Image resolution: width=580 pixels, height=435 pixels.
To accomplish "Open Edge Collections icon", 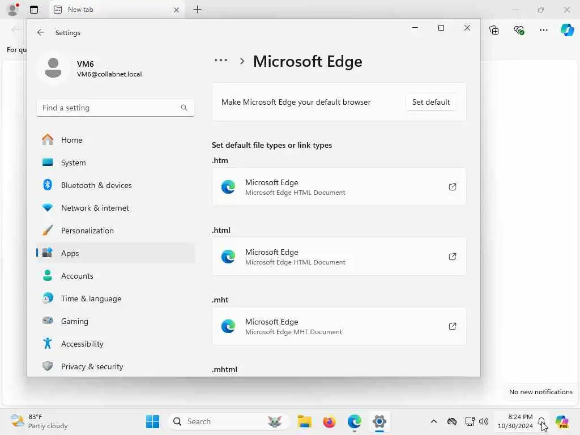I will 494,30.
